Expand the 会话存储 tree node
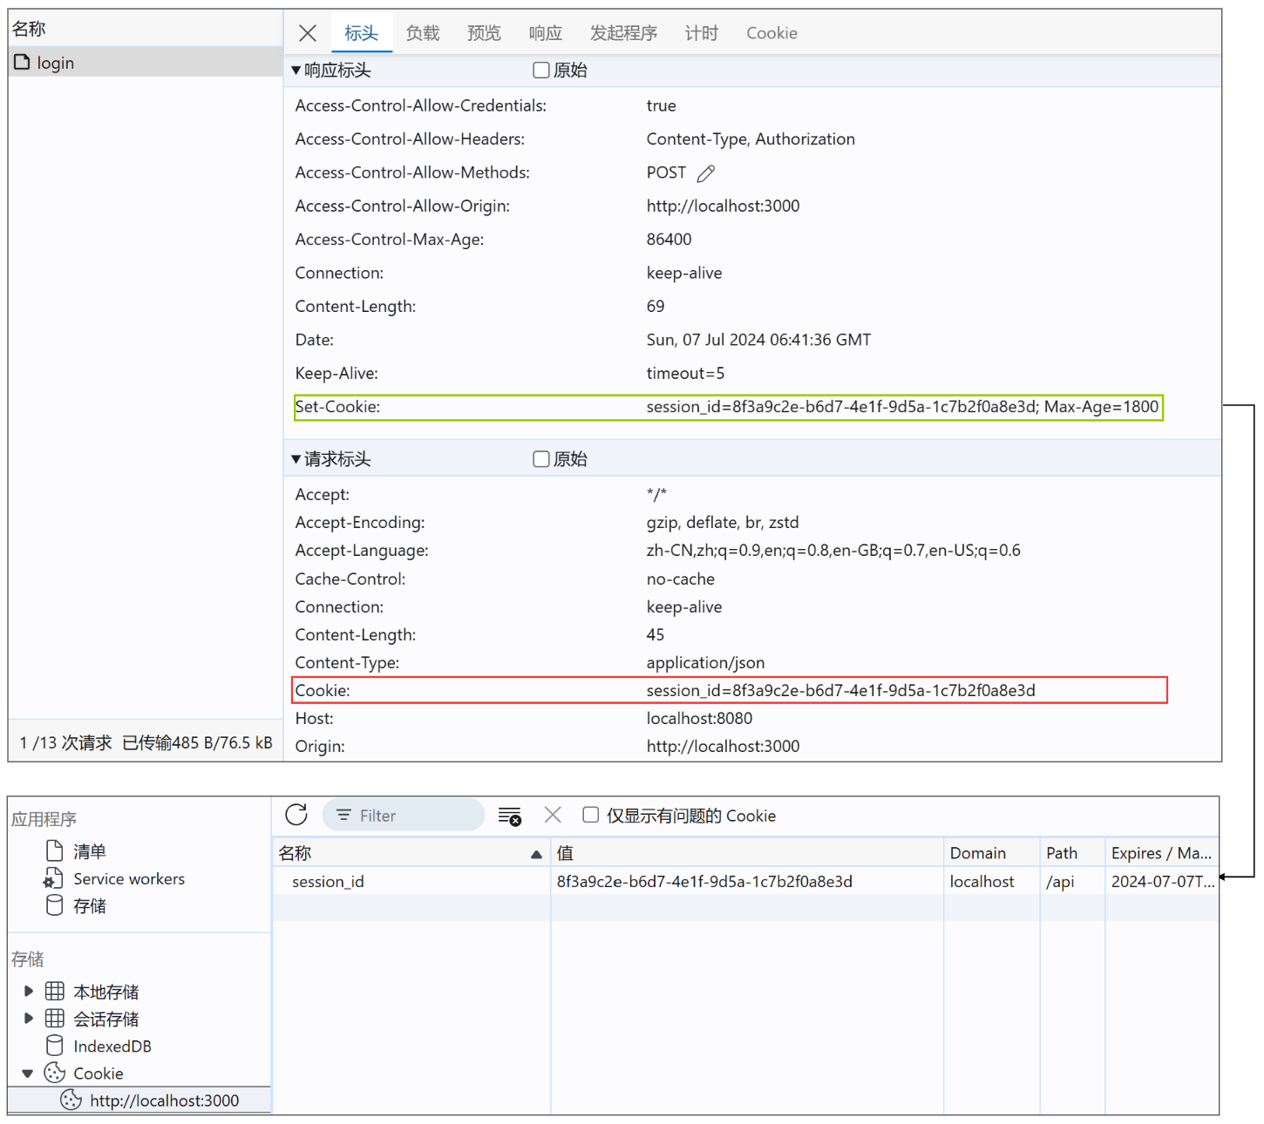The image size is (1264, 1124). (x=29, y=1019)
